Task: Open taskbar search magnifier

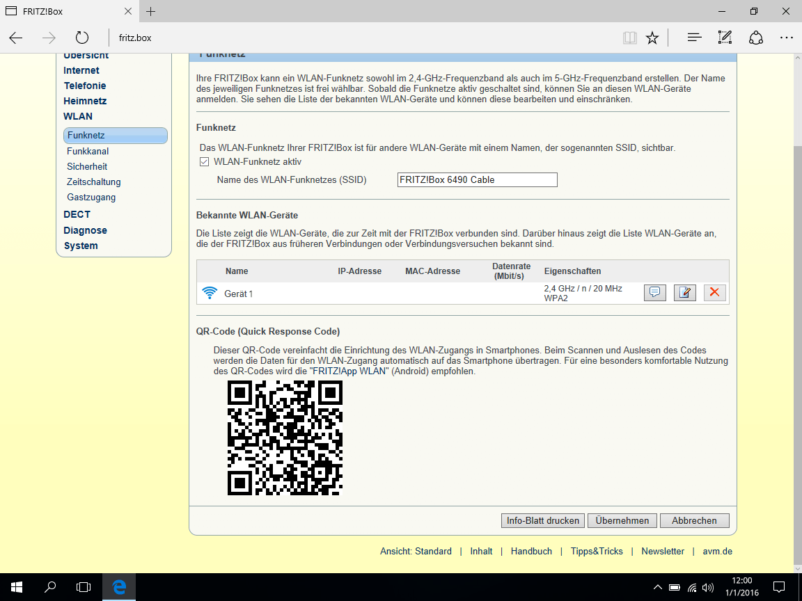Action: pos(49,587)
